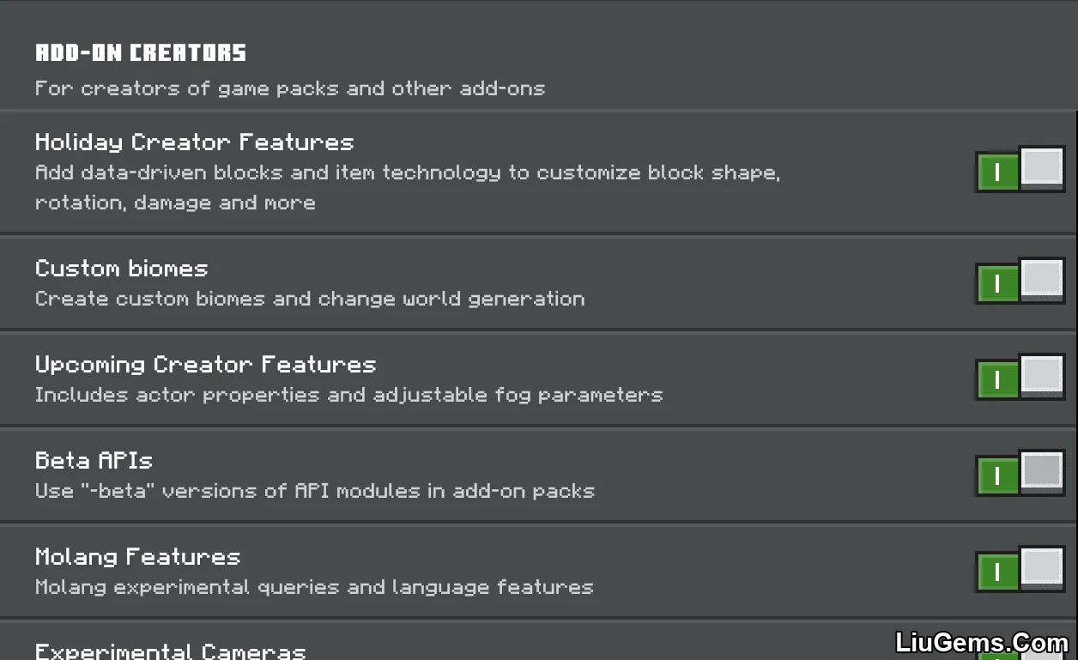The width and height of the screenshot is (1078, 660).
Task: Click the actor properties and fog description
Action: pyautogui.click(x=349, y=396)
